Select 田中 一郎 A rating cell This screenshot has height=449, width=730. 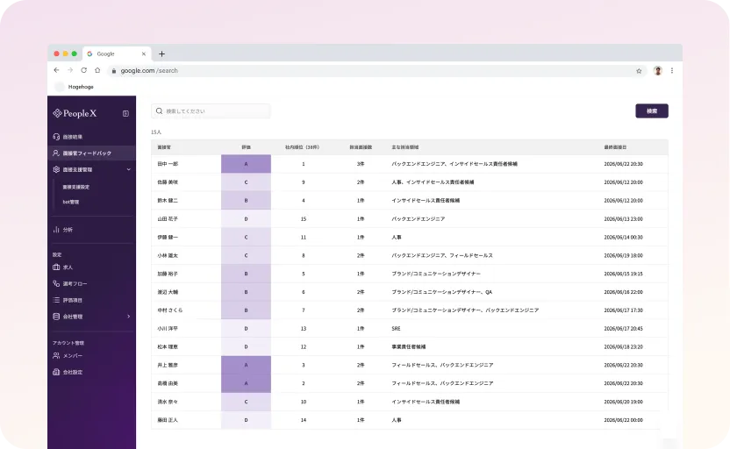pos(246,164)
